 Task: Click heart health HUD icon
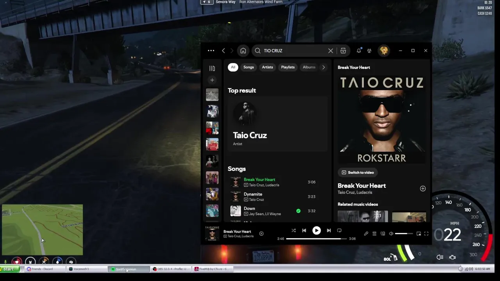tap(16, 261)
